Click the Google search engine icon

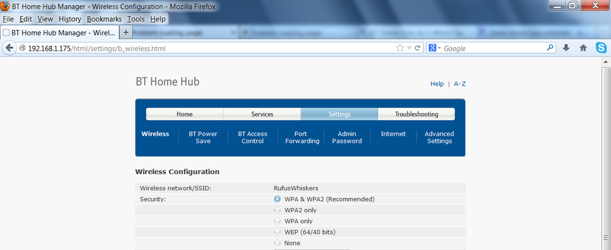click(432, 48)
